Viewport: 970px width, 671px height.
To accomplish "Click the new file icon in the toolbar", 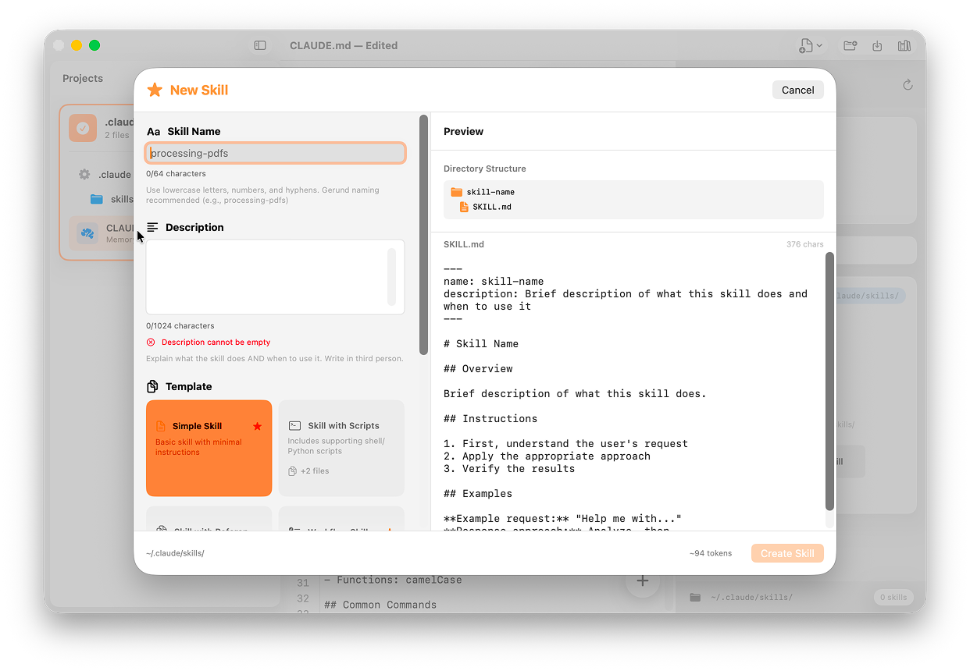I will pyautogui.click(x=805, y=46).
